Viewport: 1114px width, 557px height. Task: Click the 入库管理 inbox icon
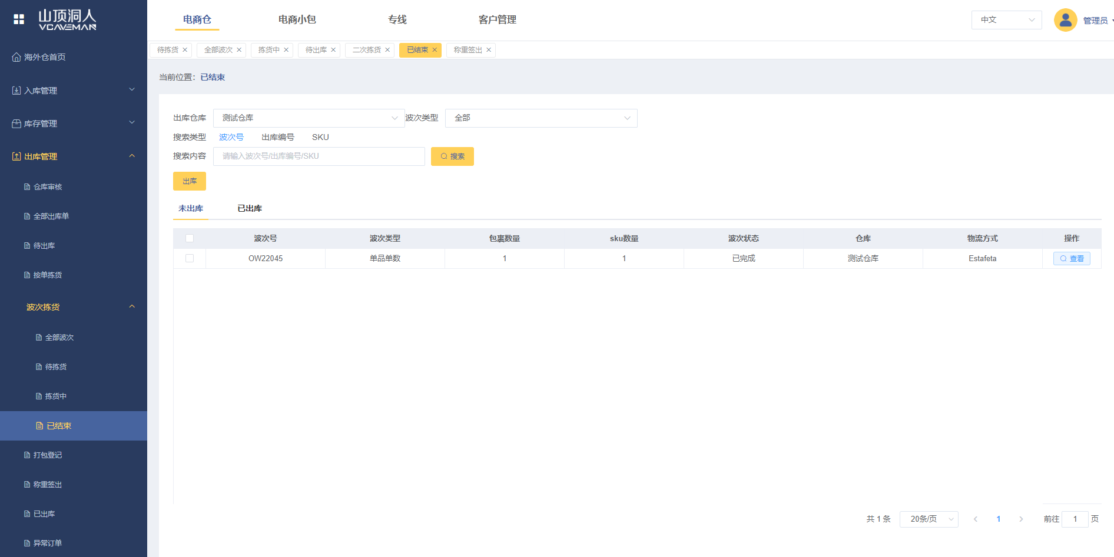click(x=16, y=91)
